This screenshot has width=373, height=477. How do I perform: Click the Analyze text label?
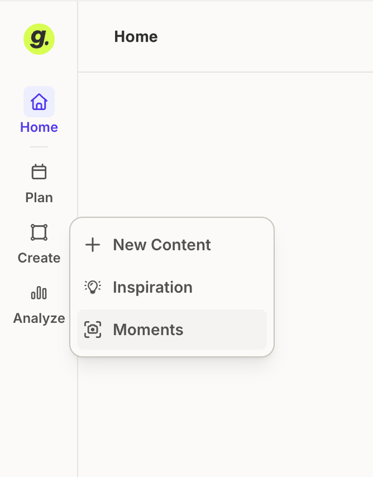pos(39,318)
